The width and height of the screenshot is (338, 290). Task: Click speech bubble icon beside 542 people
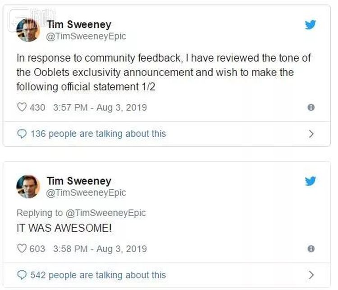tap(22, 275)
